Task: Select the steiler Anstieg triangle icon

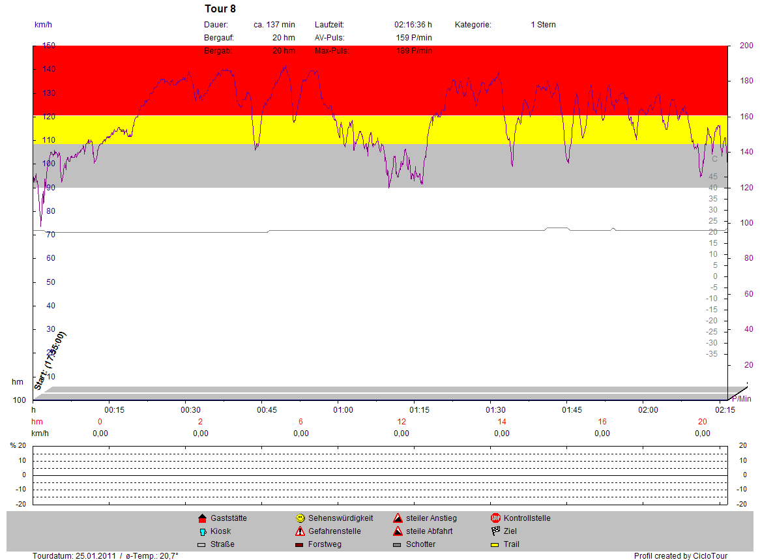Action: pyautogui.click(x=398, y=518)
